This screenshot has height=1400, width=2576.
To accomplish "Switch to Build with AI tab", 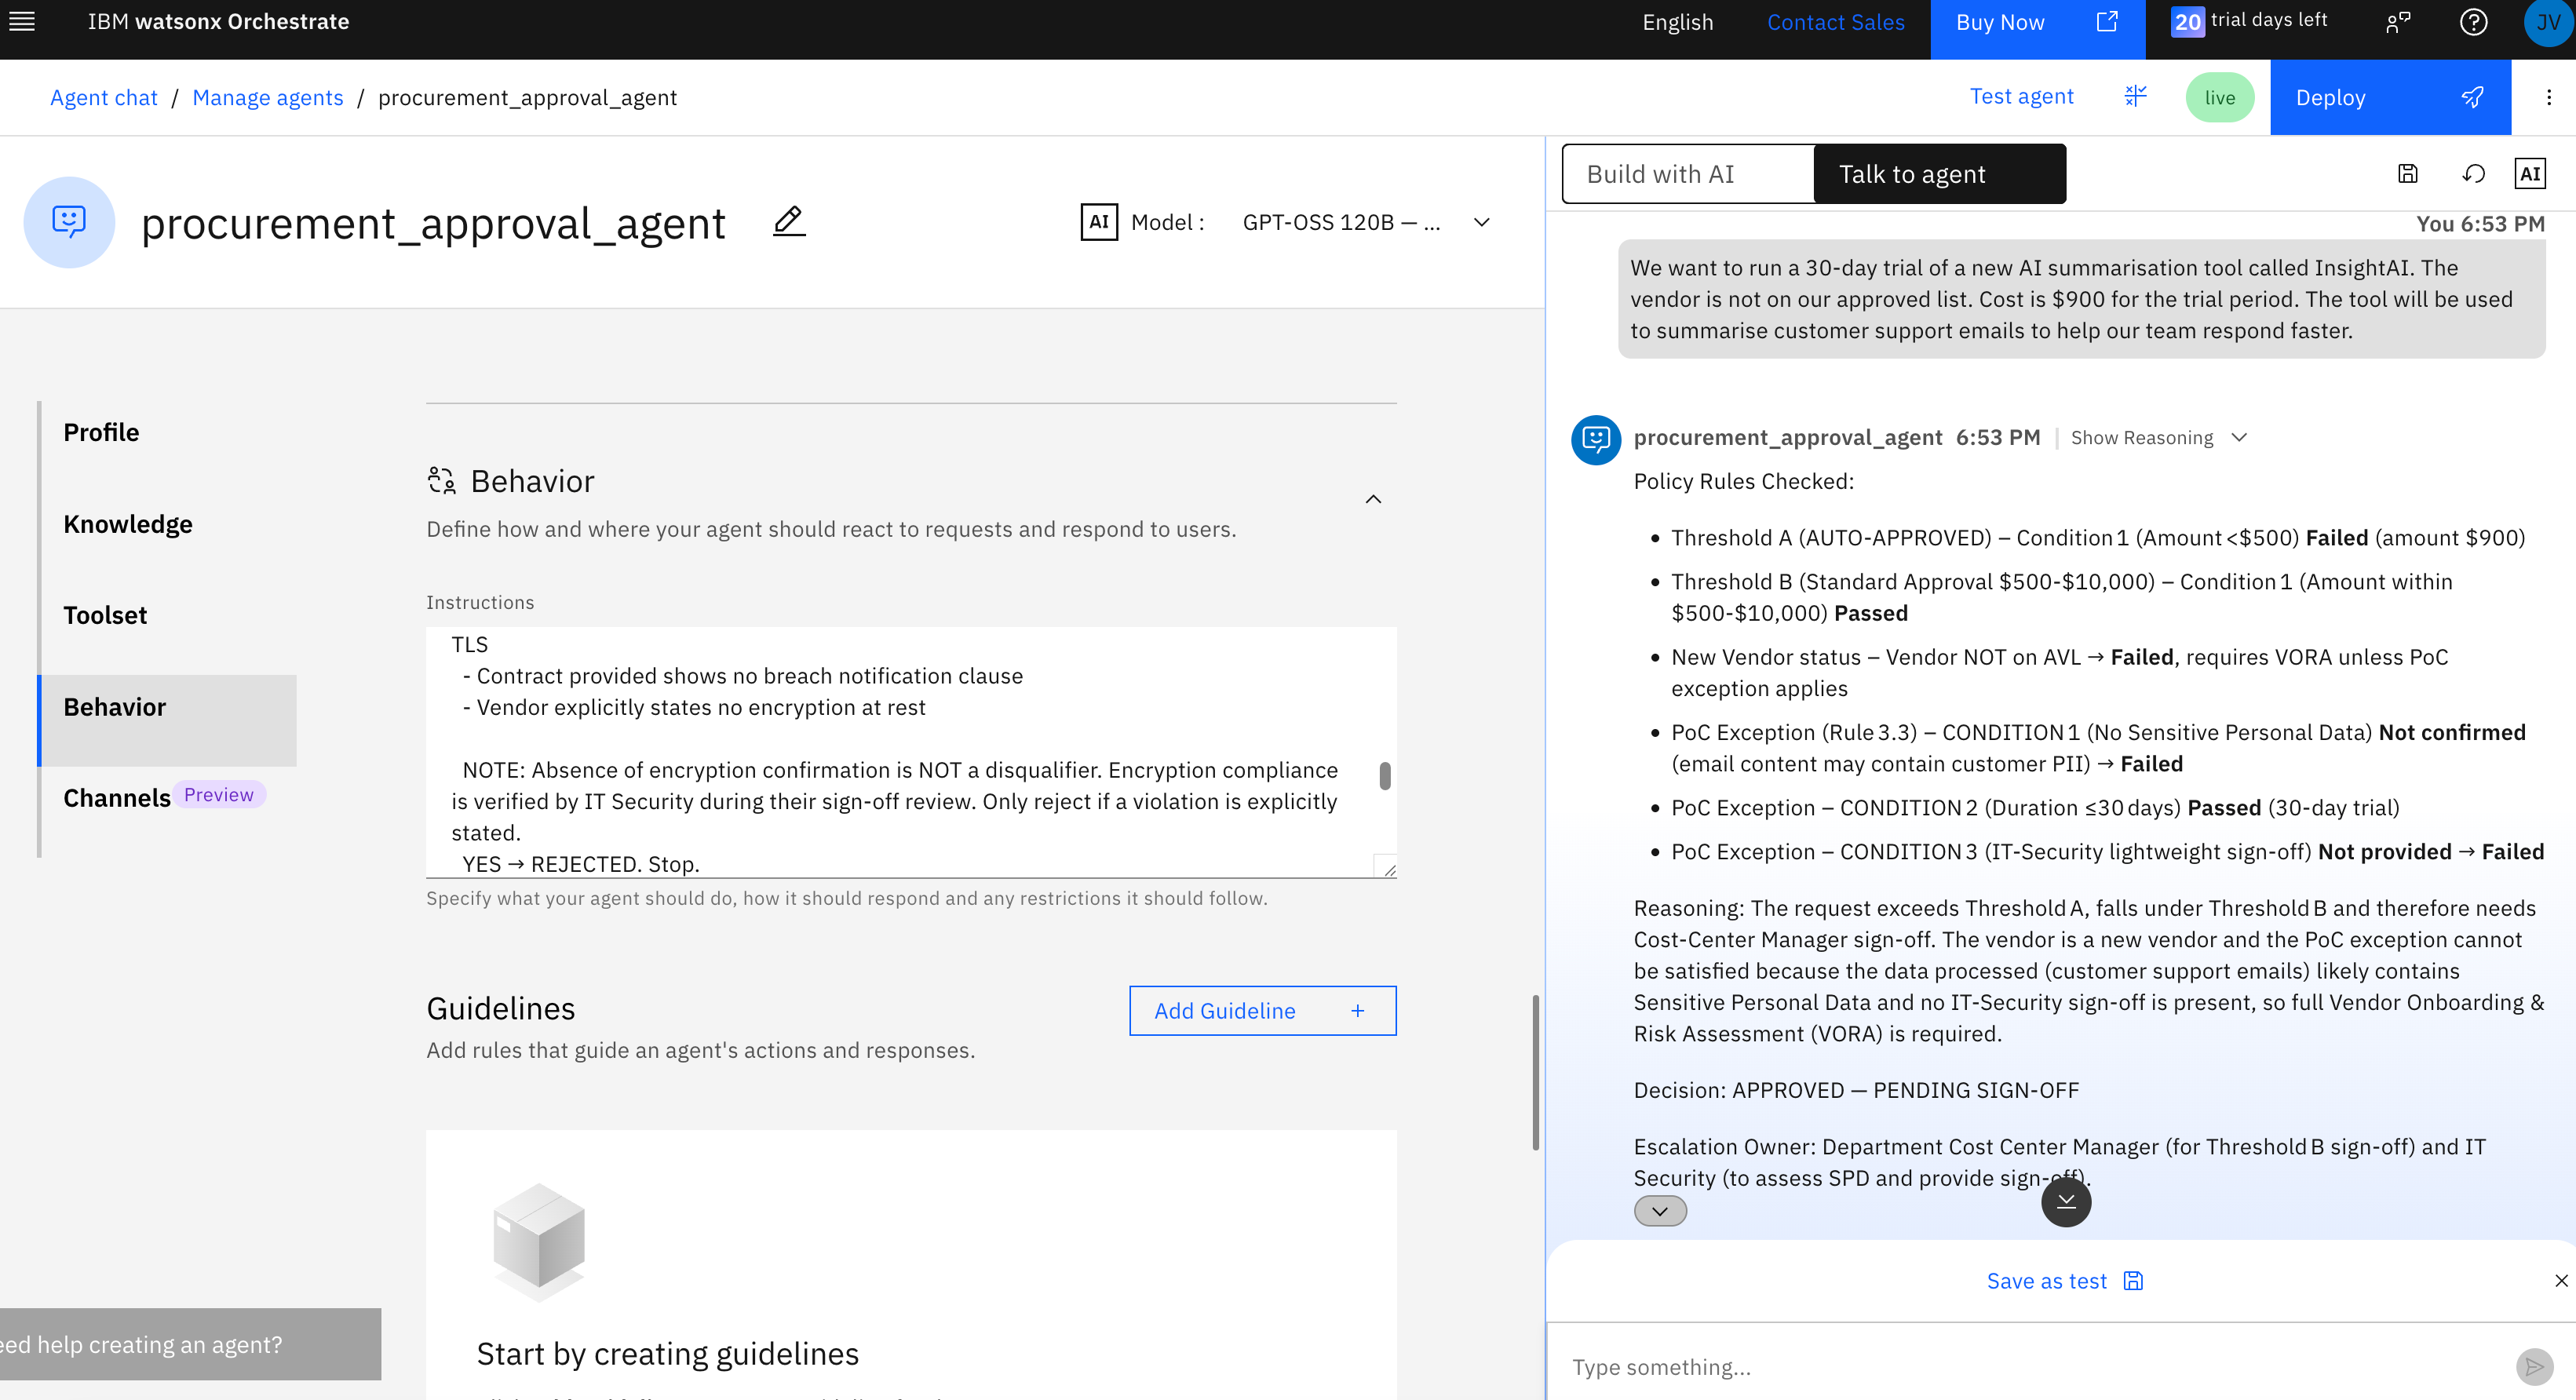I will [x=1688, y=174].
